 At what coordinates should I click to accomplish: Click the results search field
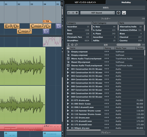click(x=128, y=45)
